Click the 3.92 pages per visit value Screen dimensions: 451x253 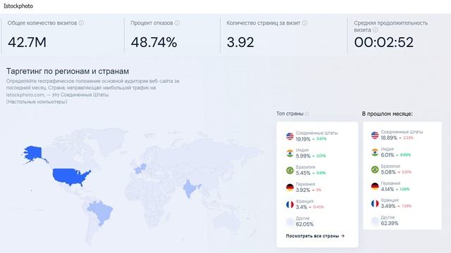click(240, 42)
